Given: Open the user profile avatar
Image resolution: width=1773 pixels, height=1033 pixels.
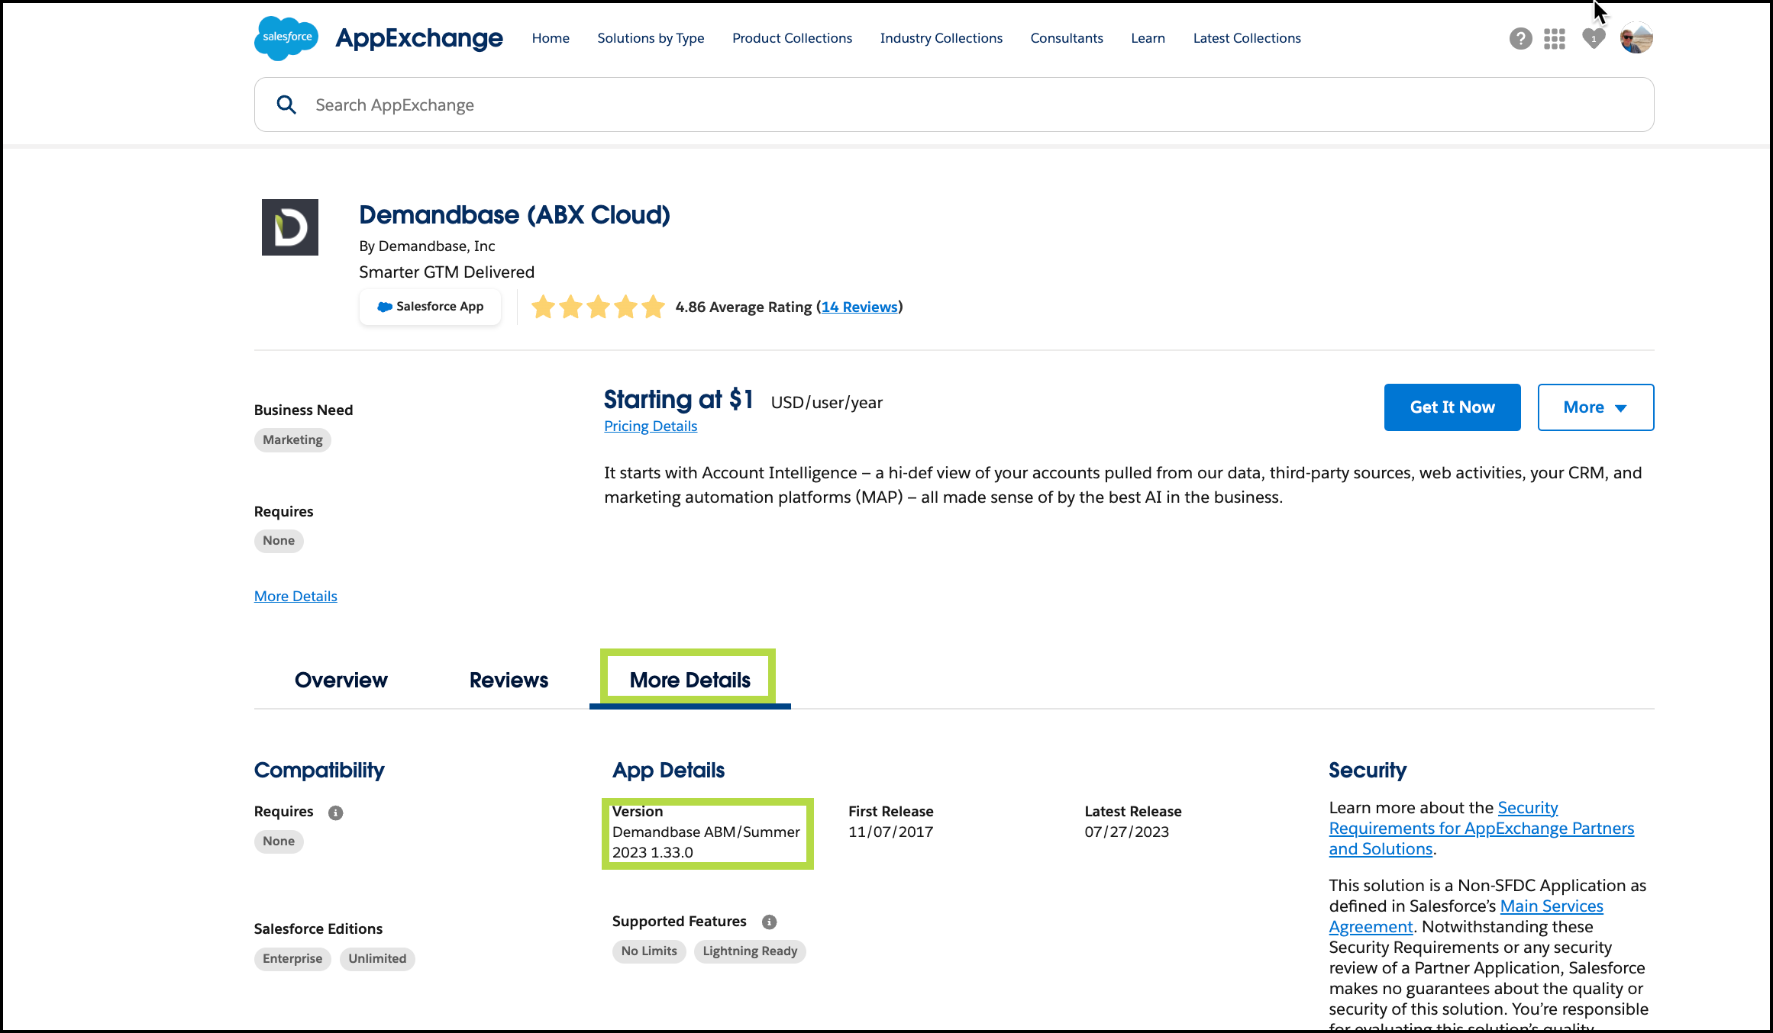Looking at the screenshot, I should [x=1636, y=37].
